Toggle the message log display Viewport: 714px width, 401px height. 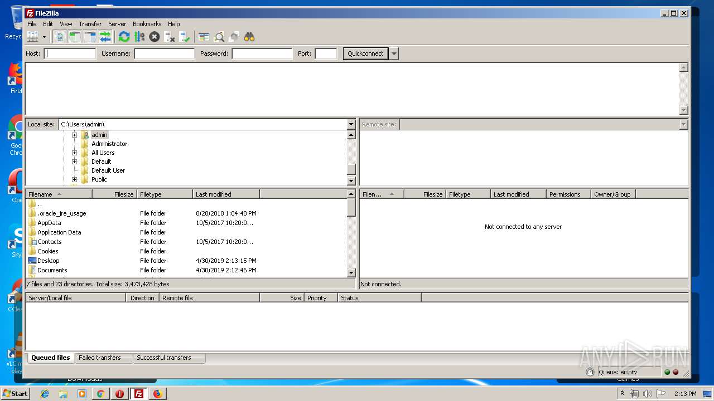pyautogui.click(x=60, y=37)
